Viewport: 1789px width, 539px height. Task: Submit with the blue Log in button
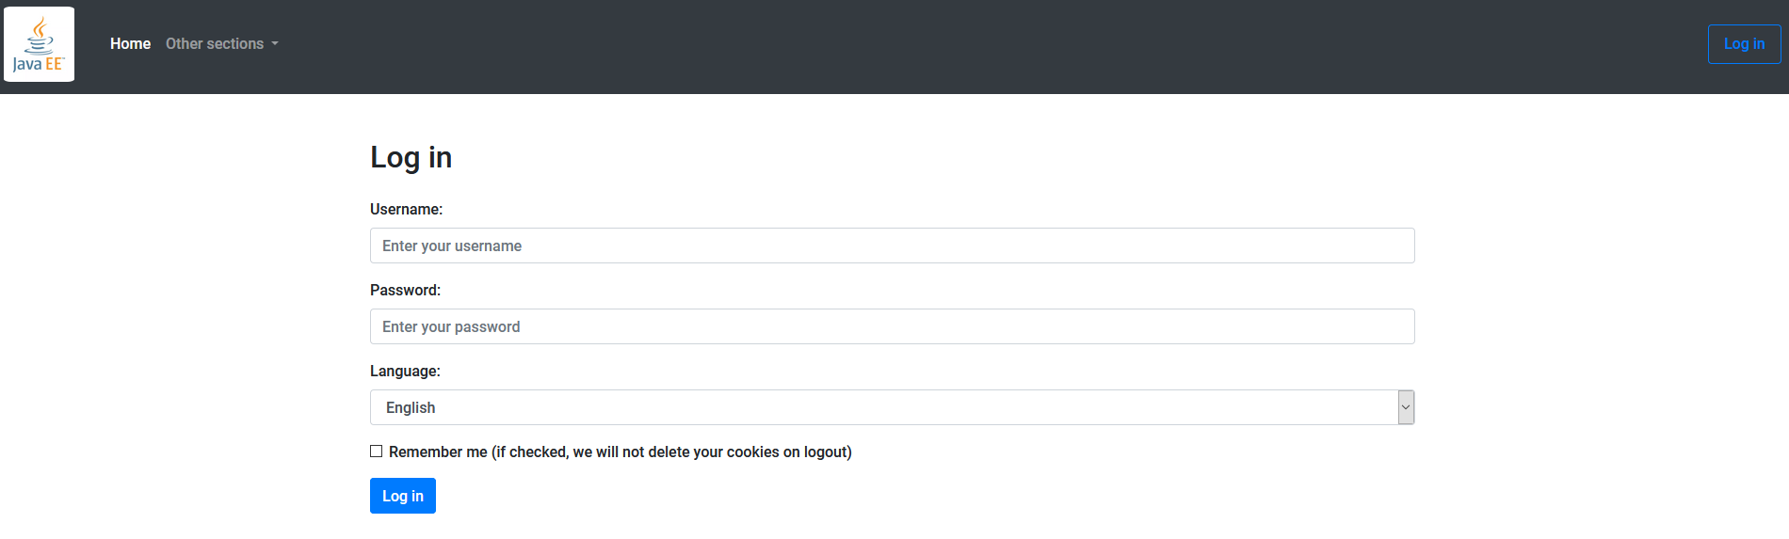pos(402,496)
